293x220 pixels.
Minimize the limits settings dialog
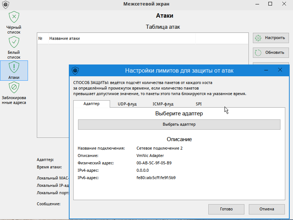click(266, 70)
